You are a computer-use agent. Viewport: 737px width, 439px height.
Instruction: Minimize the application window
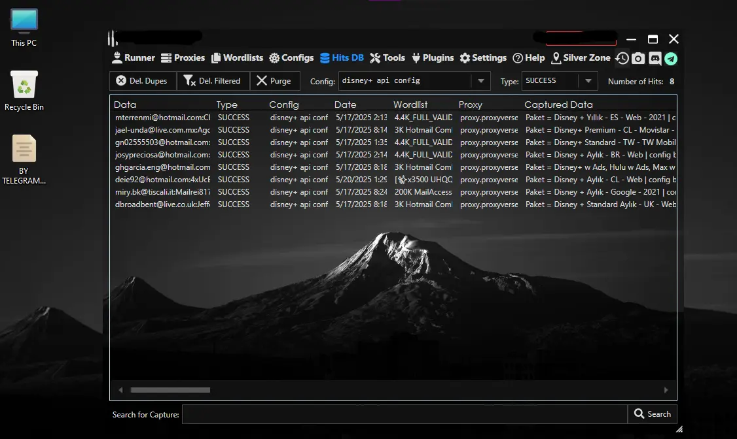click(x=631, y=39)
